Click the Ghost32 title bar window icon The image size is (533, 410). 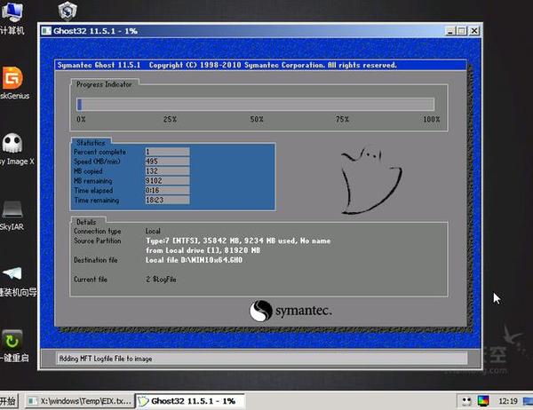tap(48, 30)
